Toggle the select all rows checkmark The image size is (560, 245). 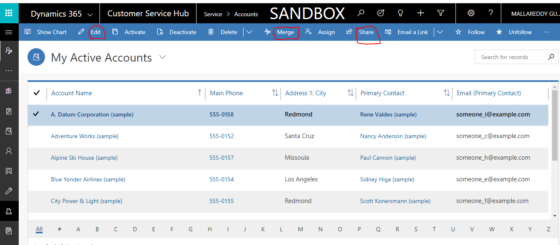pyautogui.click(x=37, y=93)
